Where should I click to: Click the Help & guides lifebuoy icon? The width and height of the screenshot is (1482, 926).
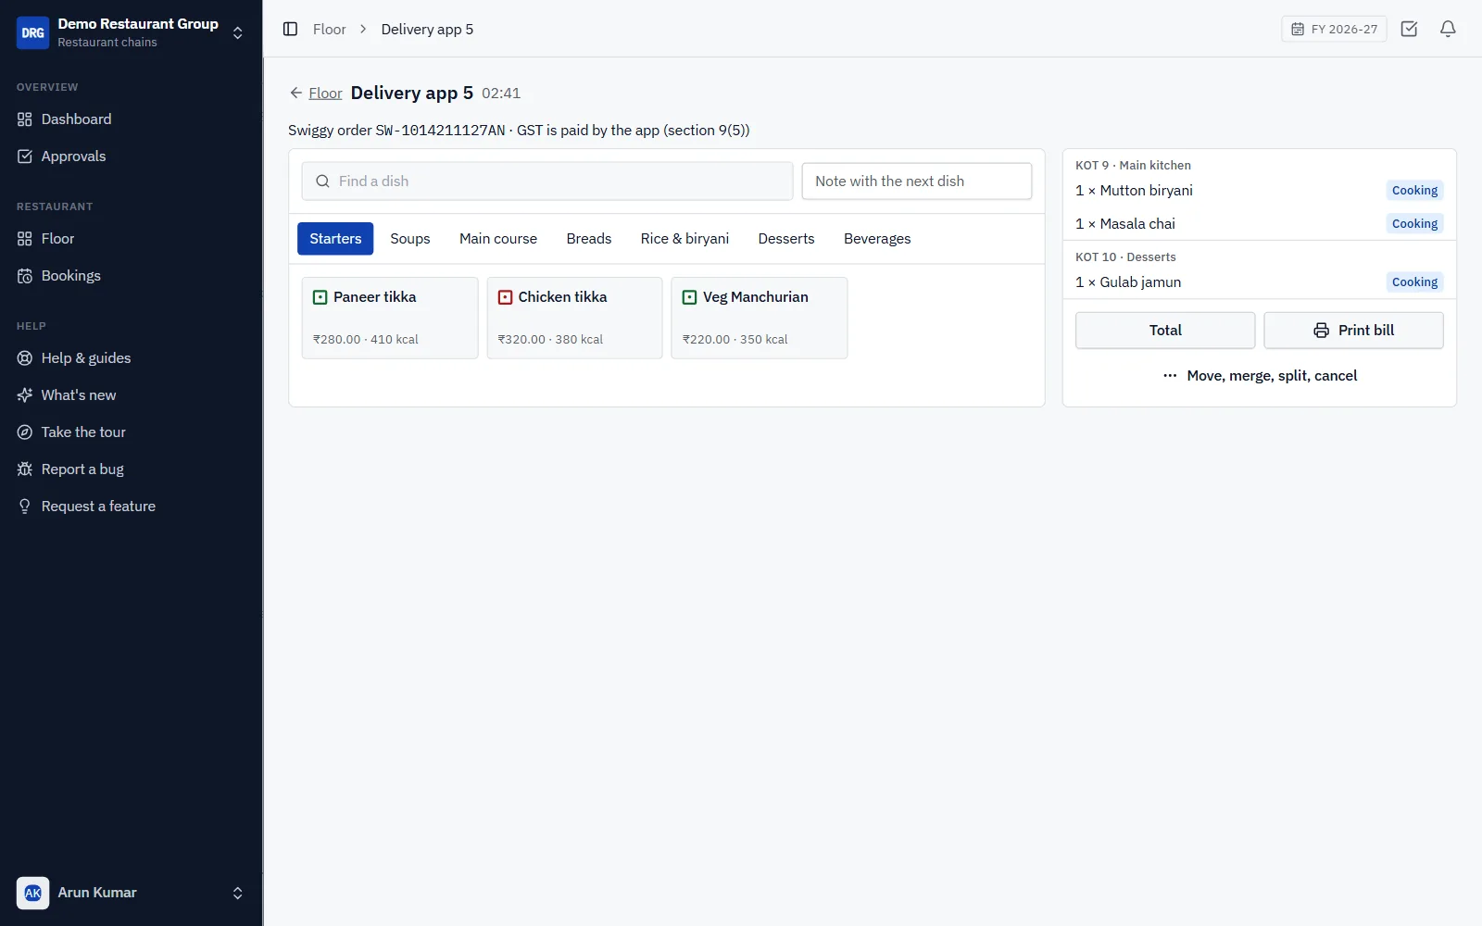[x=25, y=358]
